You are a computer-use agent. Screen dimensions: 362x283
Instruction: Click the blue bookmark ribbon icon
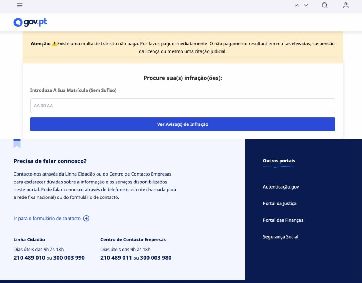click(17, 143)
